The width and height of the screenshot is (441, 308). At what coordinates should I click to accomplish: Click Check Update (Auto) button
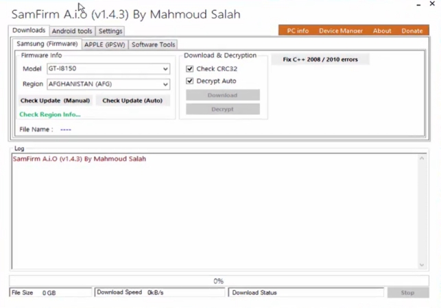click(132, 101)
